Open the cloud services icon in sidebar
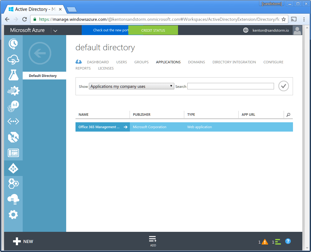 (x=13, y=60)
